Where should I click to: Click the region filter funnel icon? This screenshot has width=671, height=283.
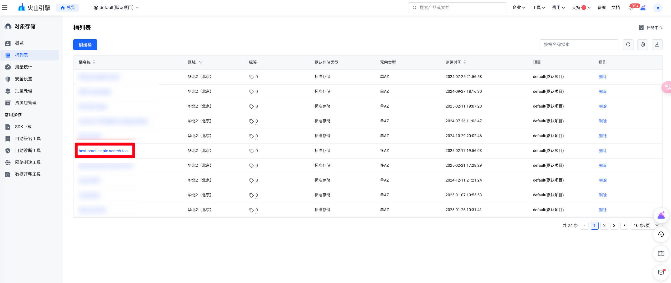tap(201, 62)
